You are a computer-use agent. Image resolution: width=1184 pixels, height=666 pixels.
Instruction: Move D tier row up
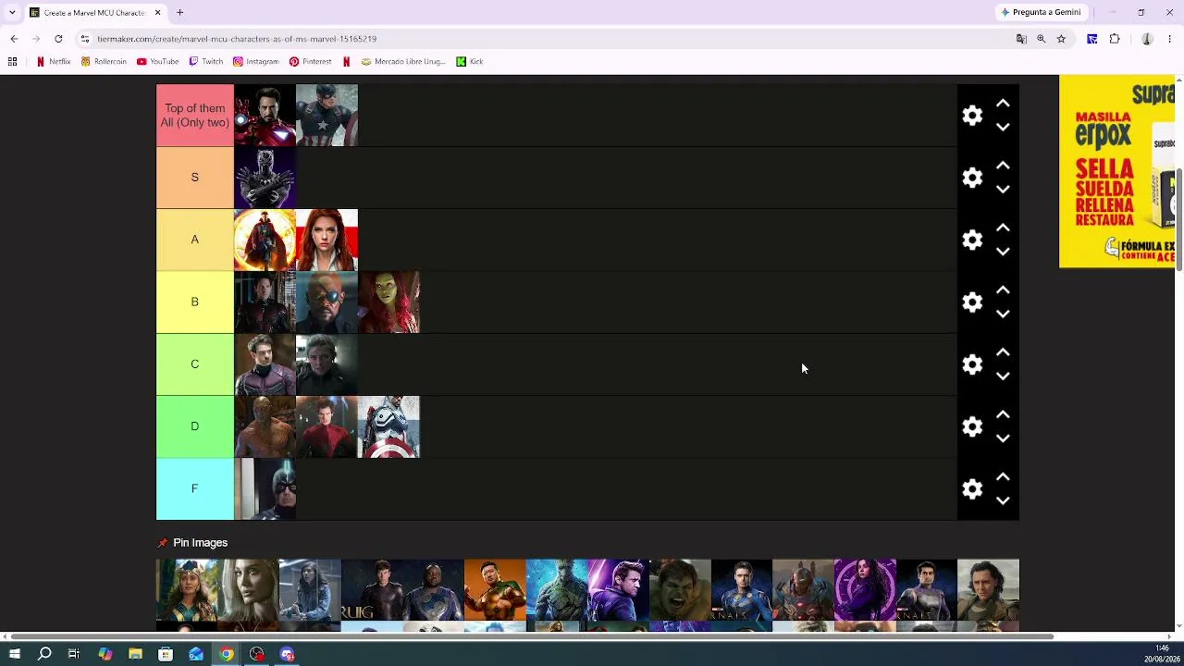(1003, 414)
